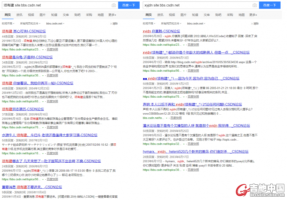This screenshot has height=200, width=287.
Task: Open the 地图 tab on 项有建 results
Action: tap(101, 15)
